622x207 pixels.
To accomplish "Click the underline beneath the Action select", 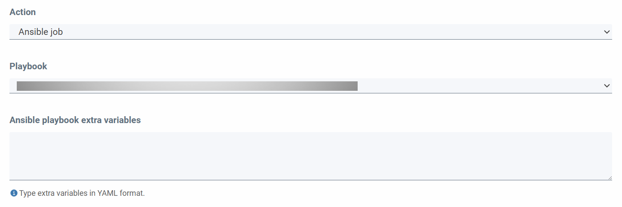I will tap(310, 39).
